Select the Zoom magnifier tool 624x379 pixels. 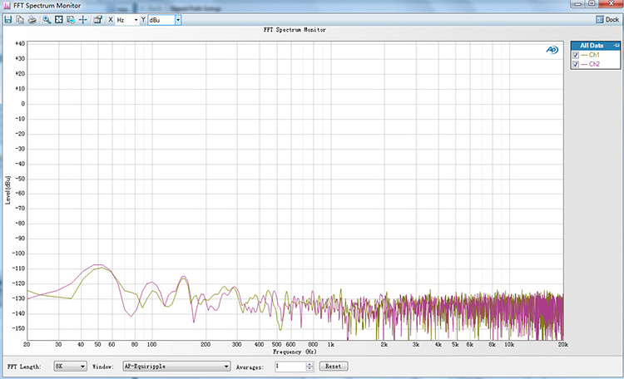pos(47,19)
